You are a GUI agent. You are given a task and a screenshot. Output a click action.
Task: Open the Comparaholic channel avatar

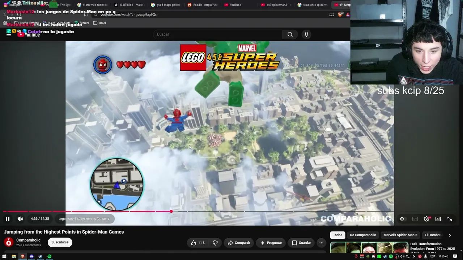click(x=9, y=242)
